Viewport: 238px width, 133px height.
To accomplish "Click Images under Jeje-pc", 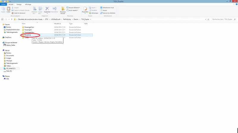I will pyautogui.click(x=9, y=58).
